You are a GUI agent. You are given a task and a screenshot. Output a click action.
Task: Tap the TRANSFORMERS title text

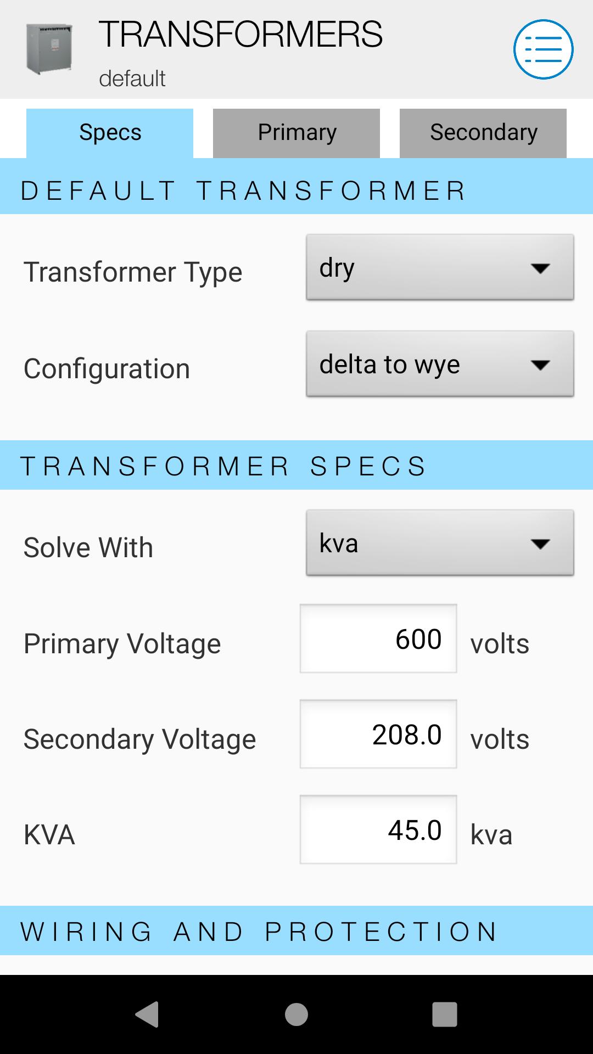tap(240, 34)
